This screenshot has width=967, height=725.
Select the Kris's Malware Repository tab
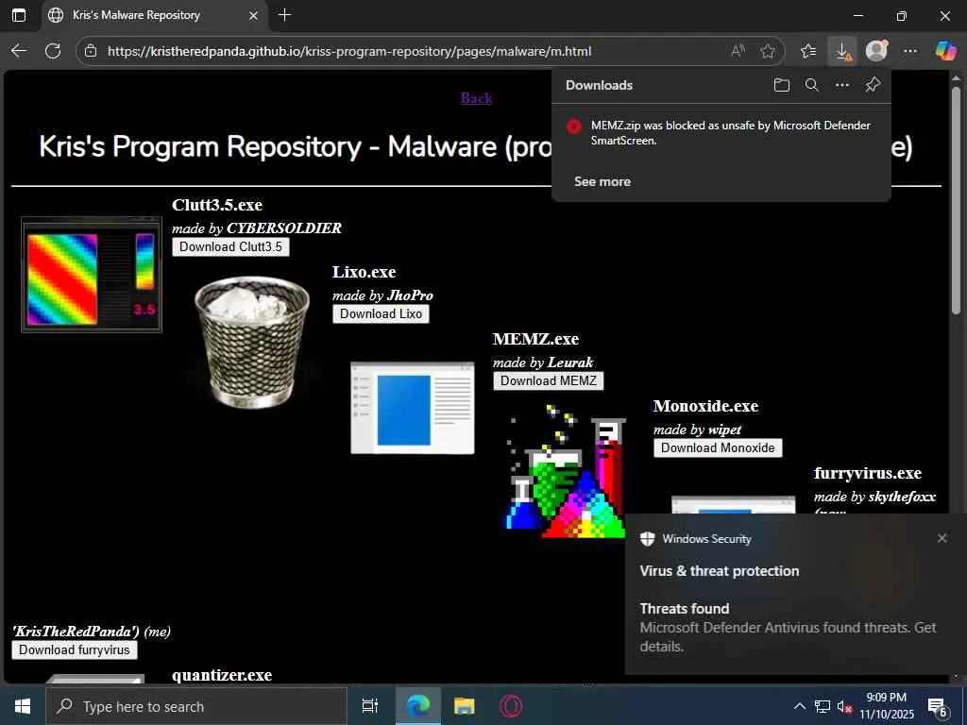click(154, 15)
